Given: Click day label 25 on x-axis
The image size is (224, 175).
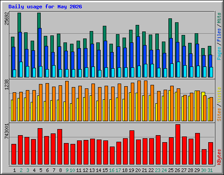Looking at the screenshot, I should pos(171,170).
